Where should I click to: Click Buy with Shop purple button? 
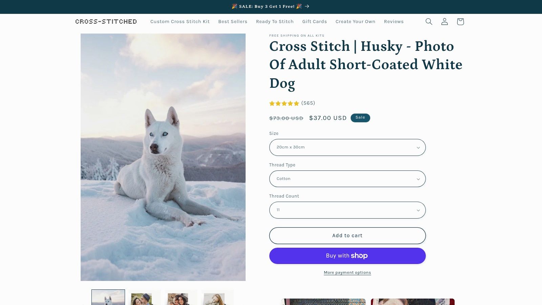tap(347, 256)
